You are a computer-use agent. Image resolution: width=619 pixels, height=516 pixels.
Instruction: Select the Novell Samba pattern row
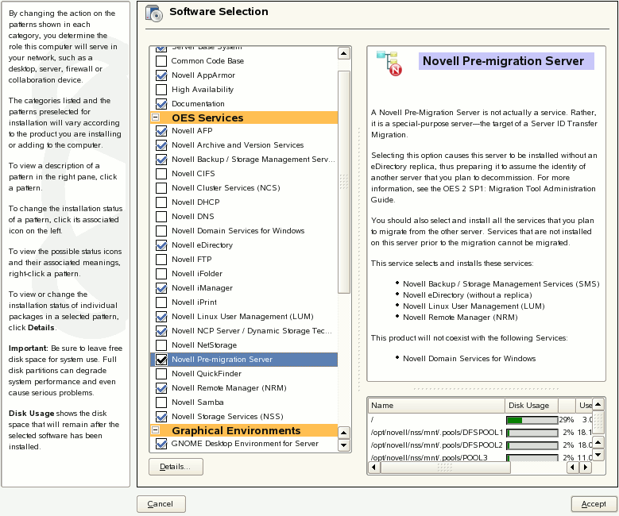click(244, 402)
